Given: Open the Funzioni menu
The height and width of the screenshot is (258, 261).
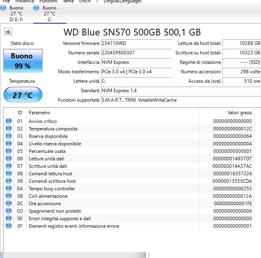Looking at the screenshot, I should (x=48, y=1).
